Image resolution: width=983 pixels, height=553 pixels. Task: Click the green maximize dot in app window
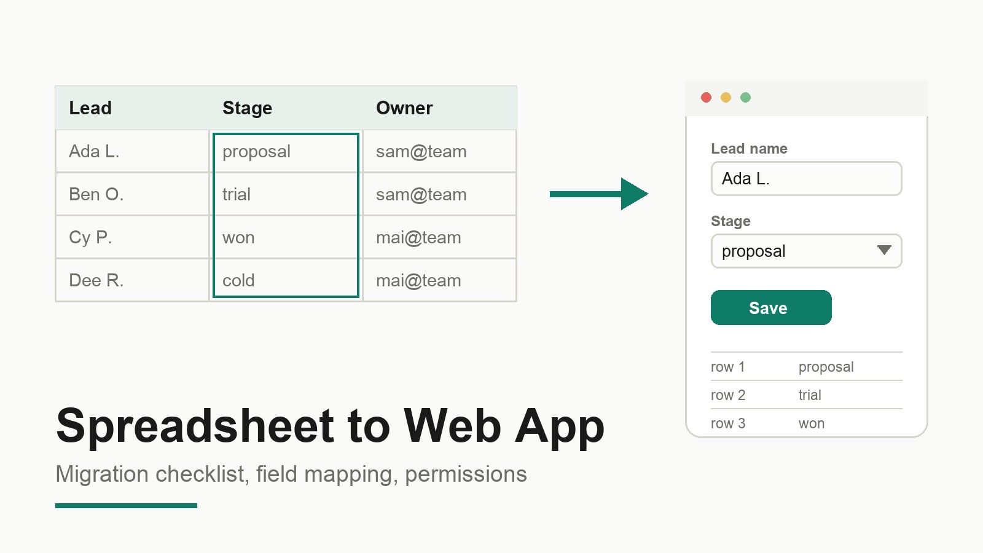point(745,97)
